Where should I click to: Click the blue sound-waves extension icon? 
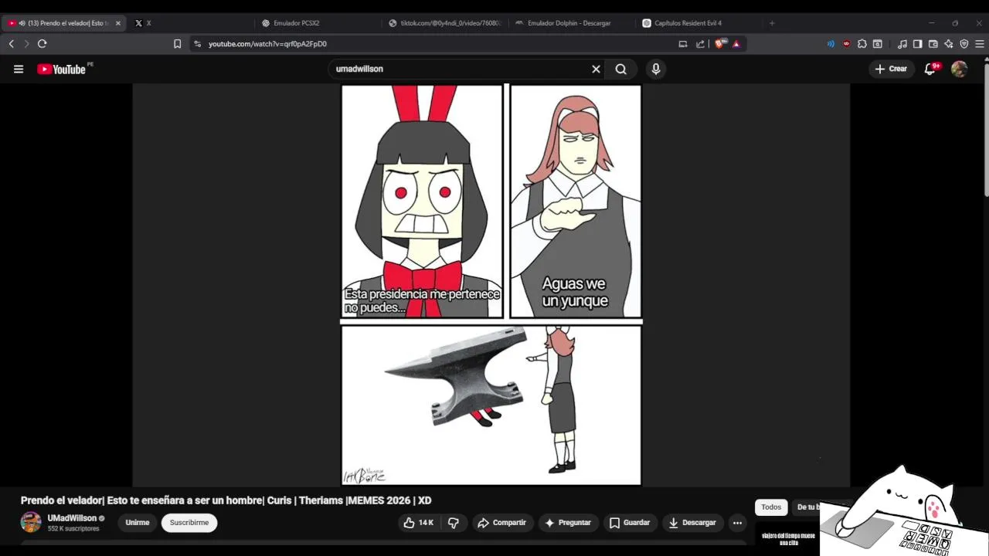(x=831, y=44)
